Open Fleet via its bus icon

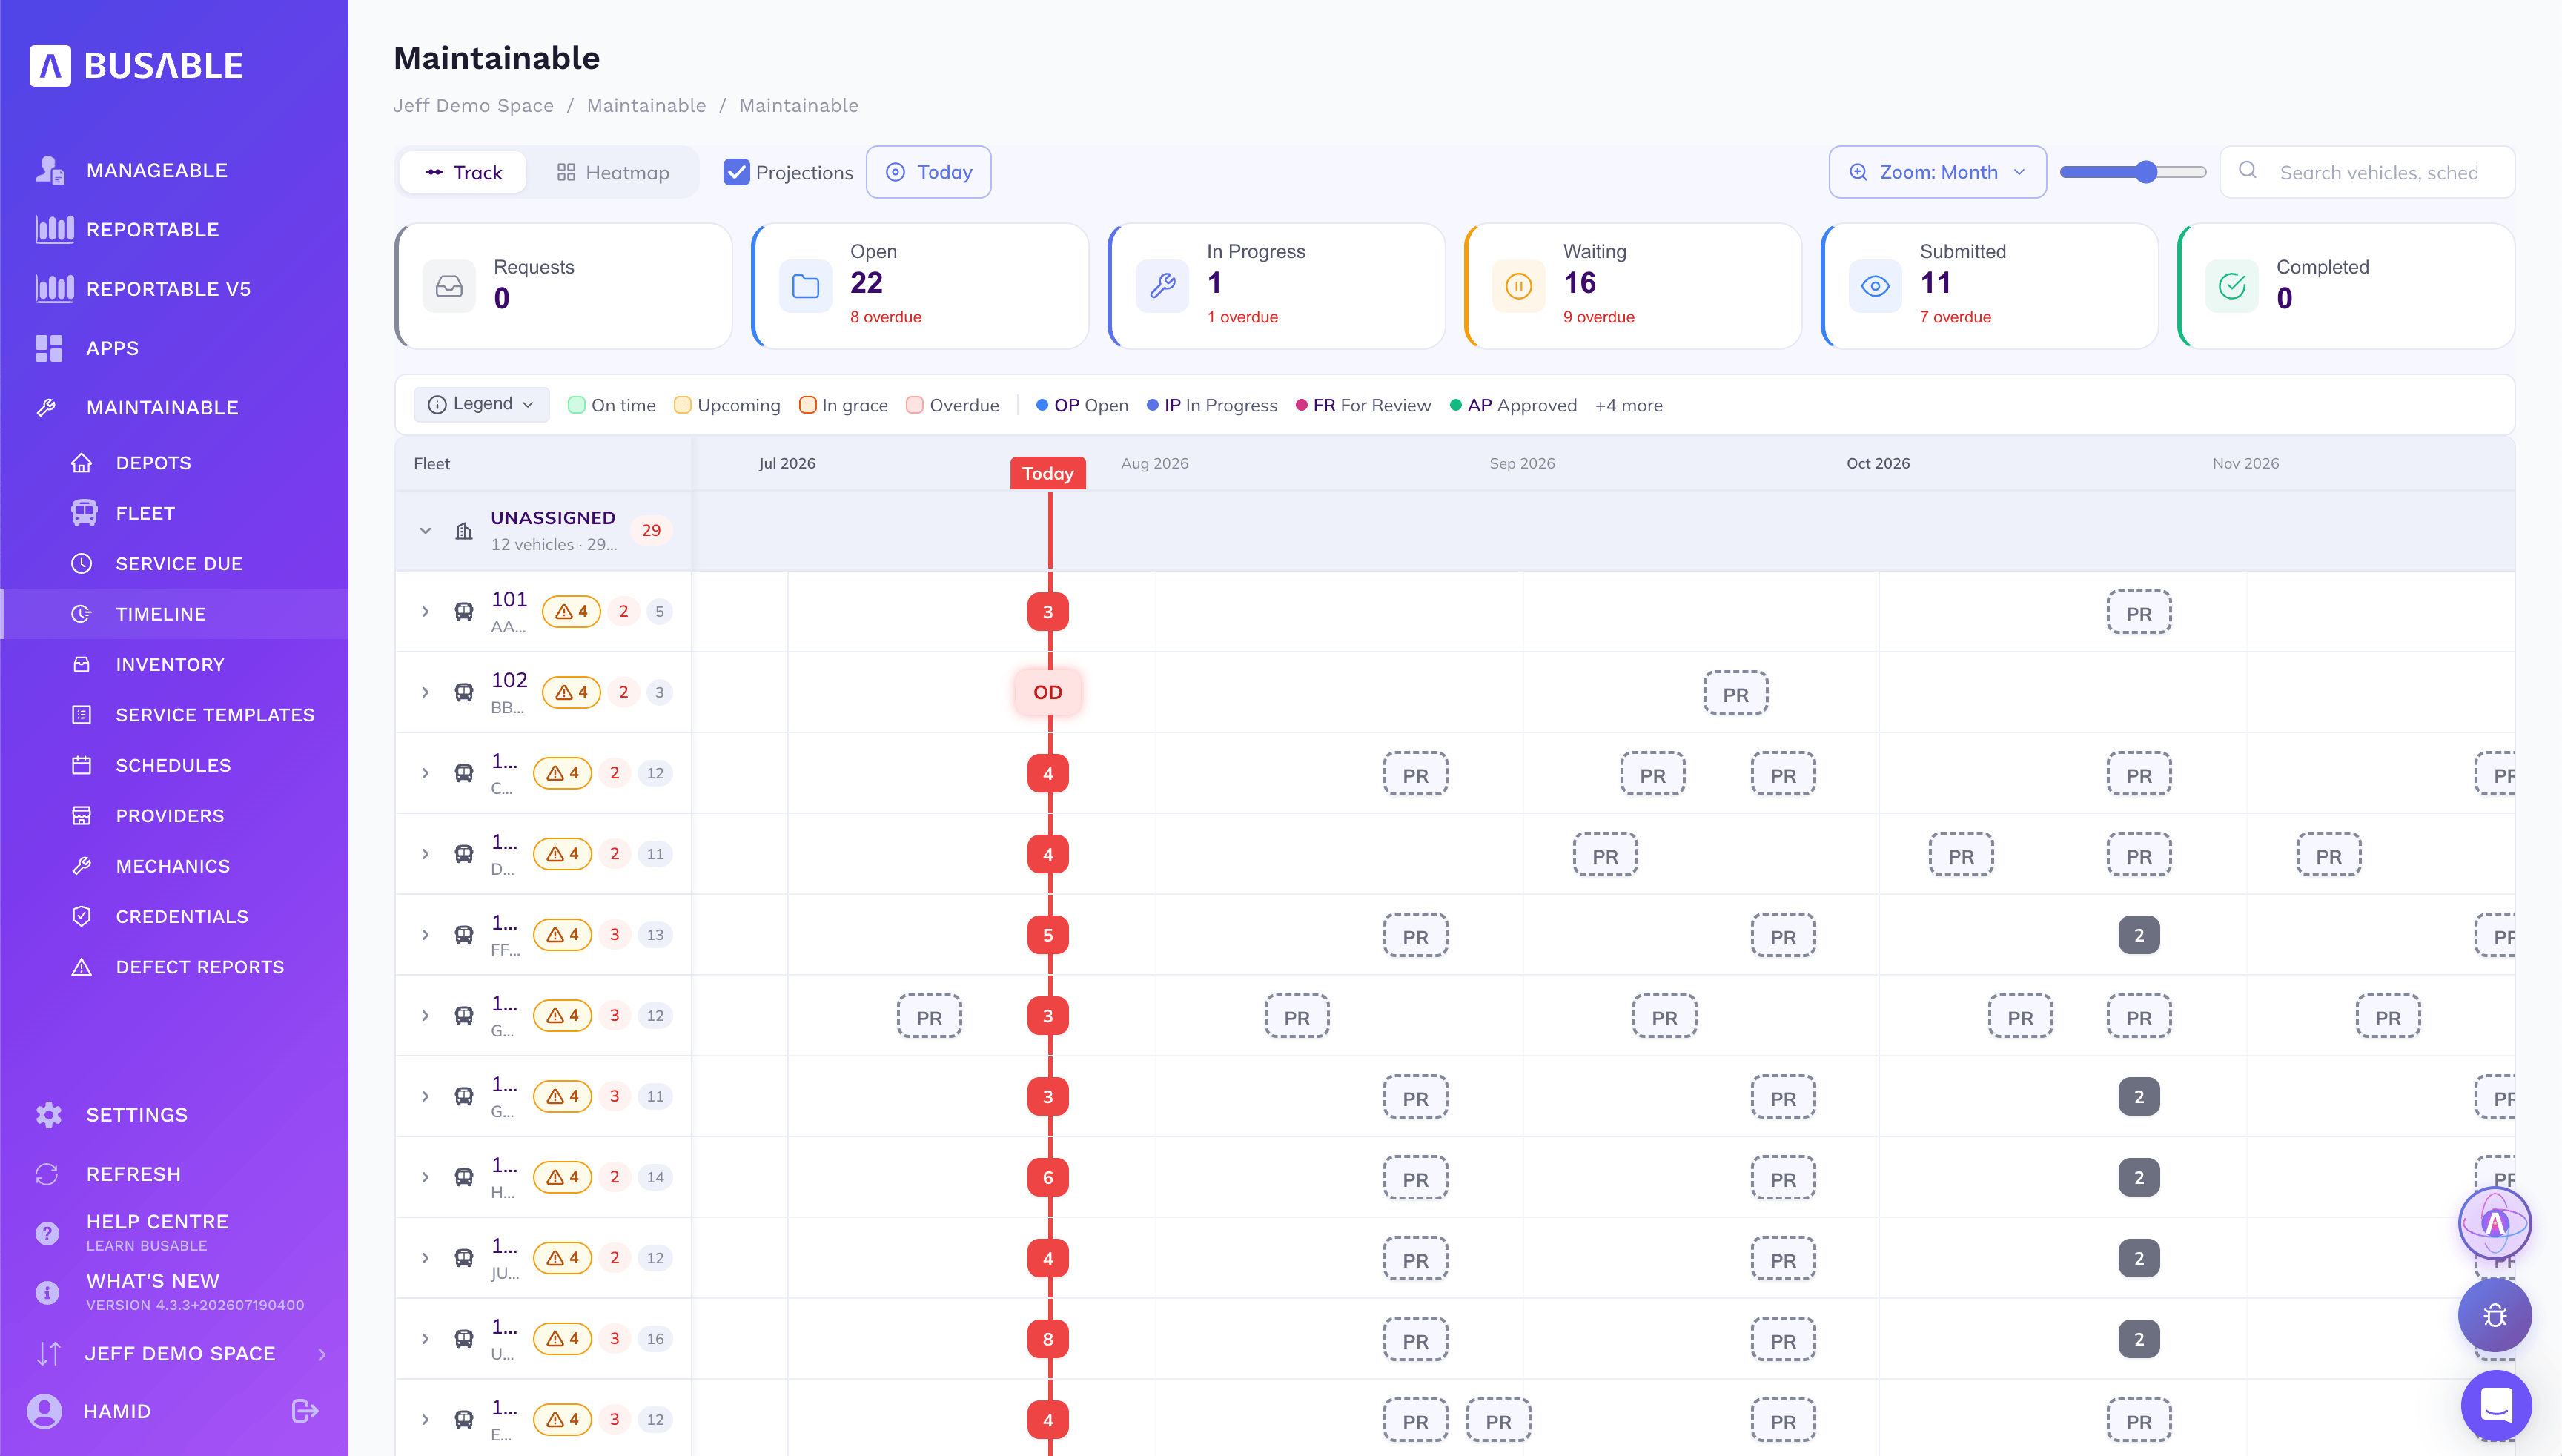click(84, 513)
